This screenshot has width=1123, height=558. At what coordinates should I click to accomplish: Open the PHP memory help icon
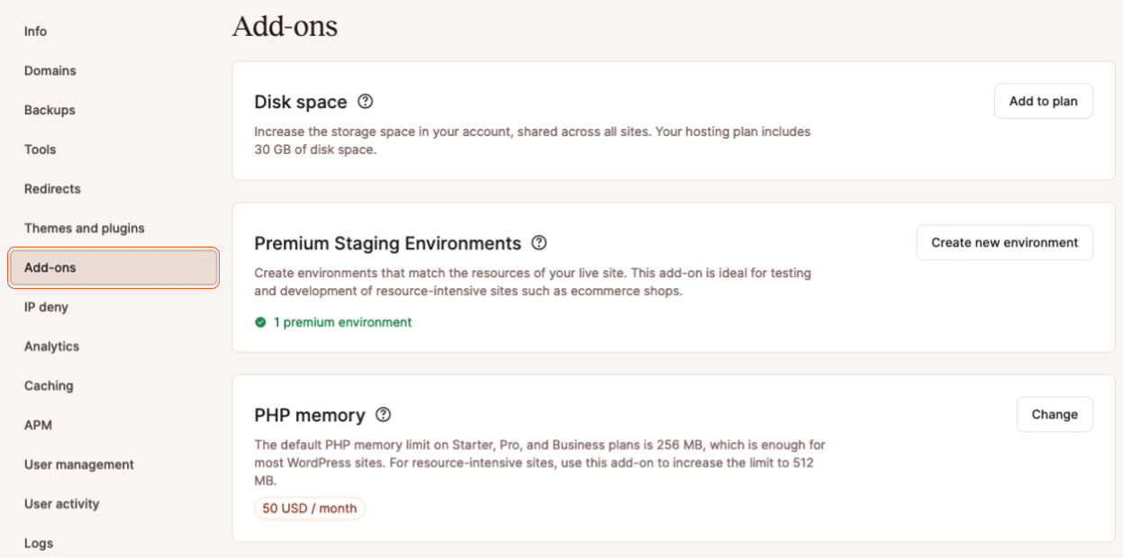pos(383,415)
